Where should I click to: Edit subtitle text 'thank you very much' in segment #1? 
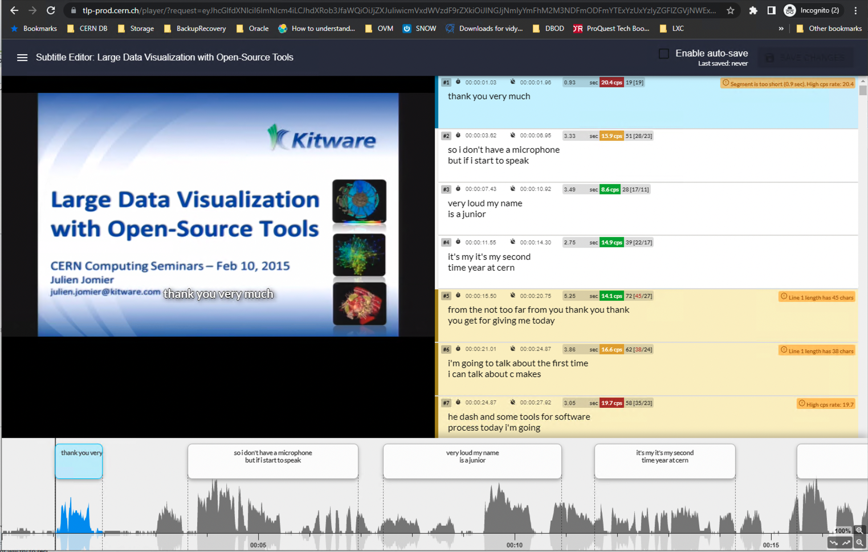(489, 96)
